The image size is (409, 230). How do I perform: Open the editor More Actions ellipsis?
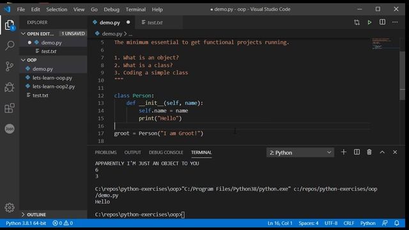(x=395, y=22)
